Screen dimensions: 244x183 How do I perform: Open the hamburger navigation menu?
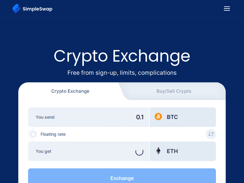pos(227,9)
